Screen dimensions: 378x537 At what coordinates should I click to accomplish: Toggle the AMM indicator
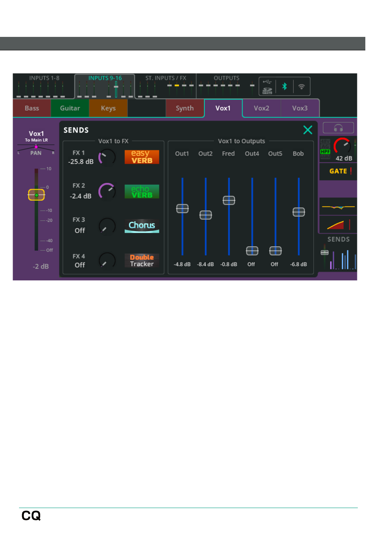(x=325, y=157)
